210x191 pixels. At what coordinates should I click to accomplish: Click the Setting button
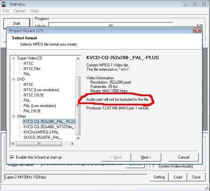159,177
